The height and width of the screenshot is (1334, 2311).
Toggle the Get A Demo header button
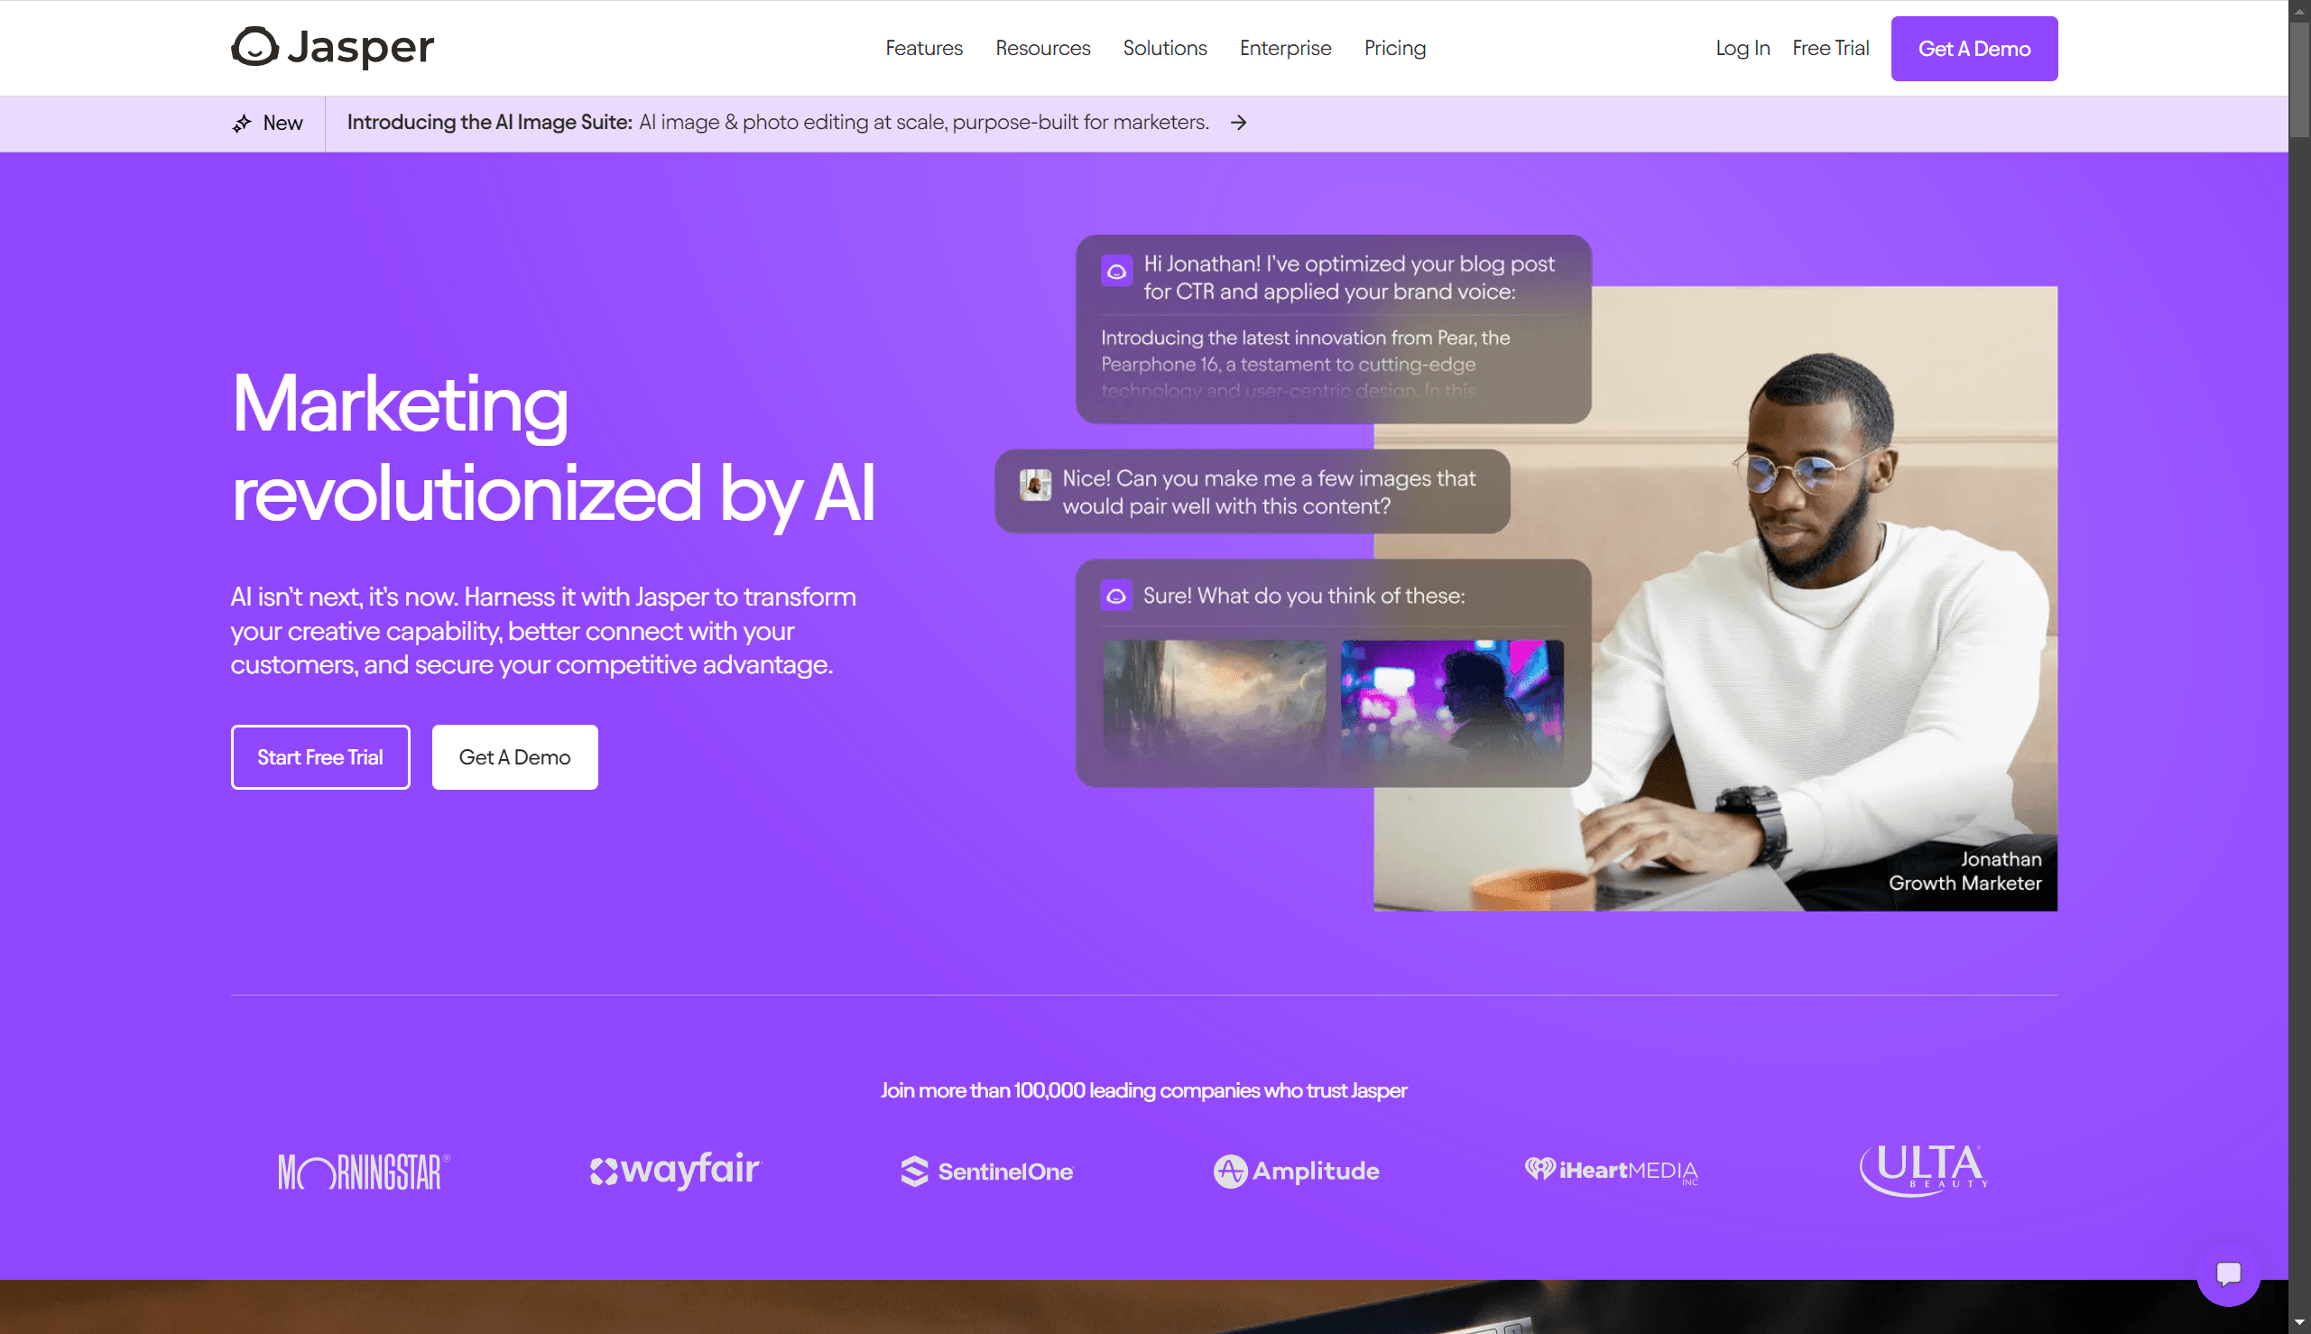(1973, 48)
